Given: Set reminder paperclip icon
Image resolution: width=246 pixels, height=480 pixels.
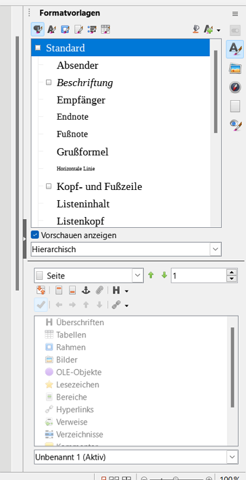Looking at the screenshot, I should [x=99, y=290].
